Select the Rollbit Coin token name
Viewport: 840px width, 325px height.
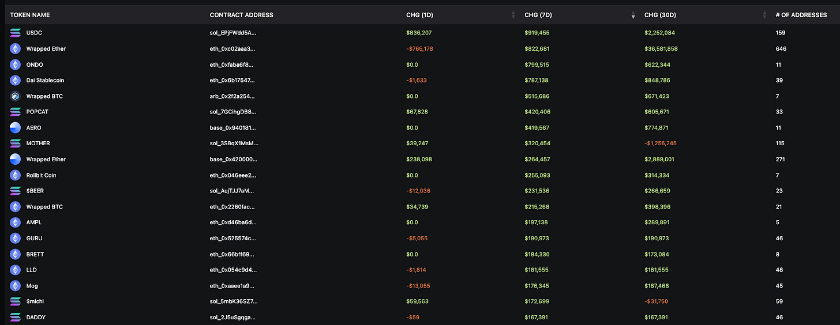click(x=41, y=175)
